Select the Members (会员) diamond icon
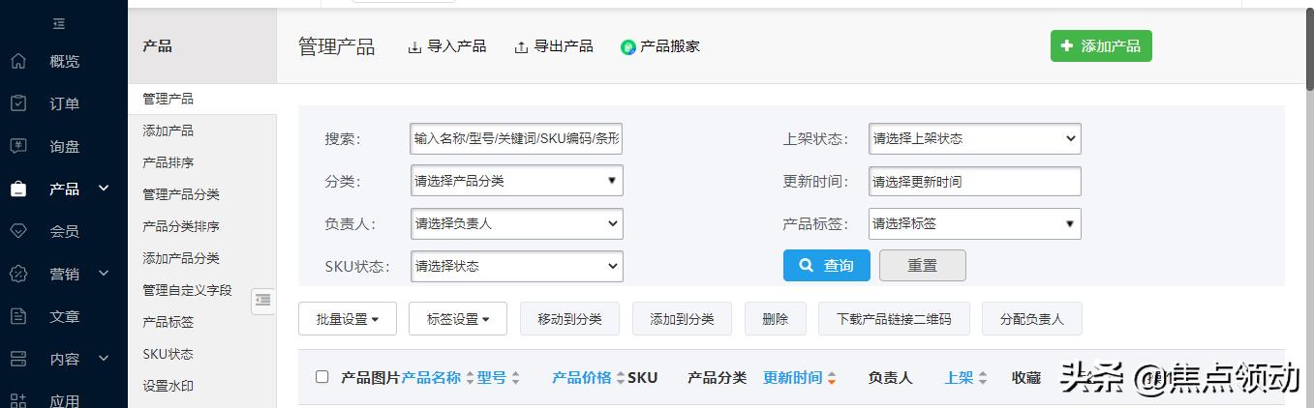 coord(18,232)
